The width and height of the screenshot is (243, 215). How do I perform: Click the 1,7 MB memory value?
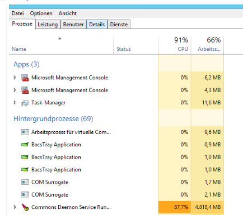[x=213, y=182]
